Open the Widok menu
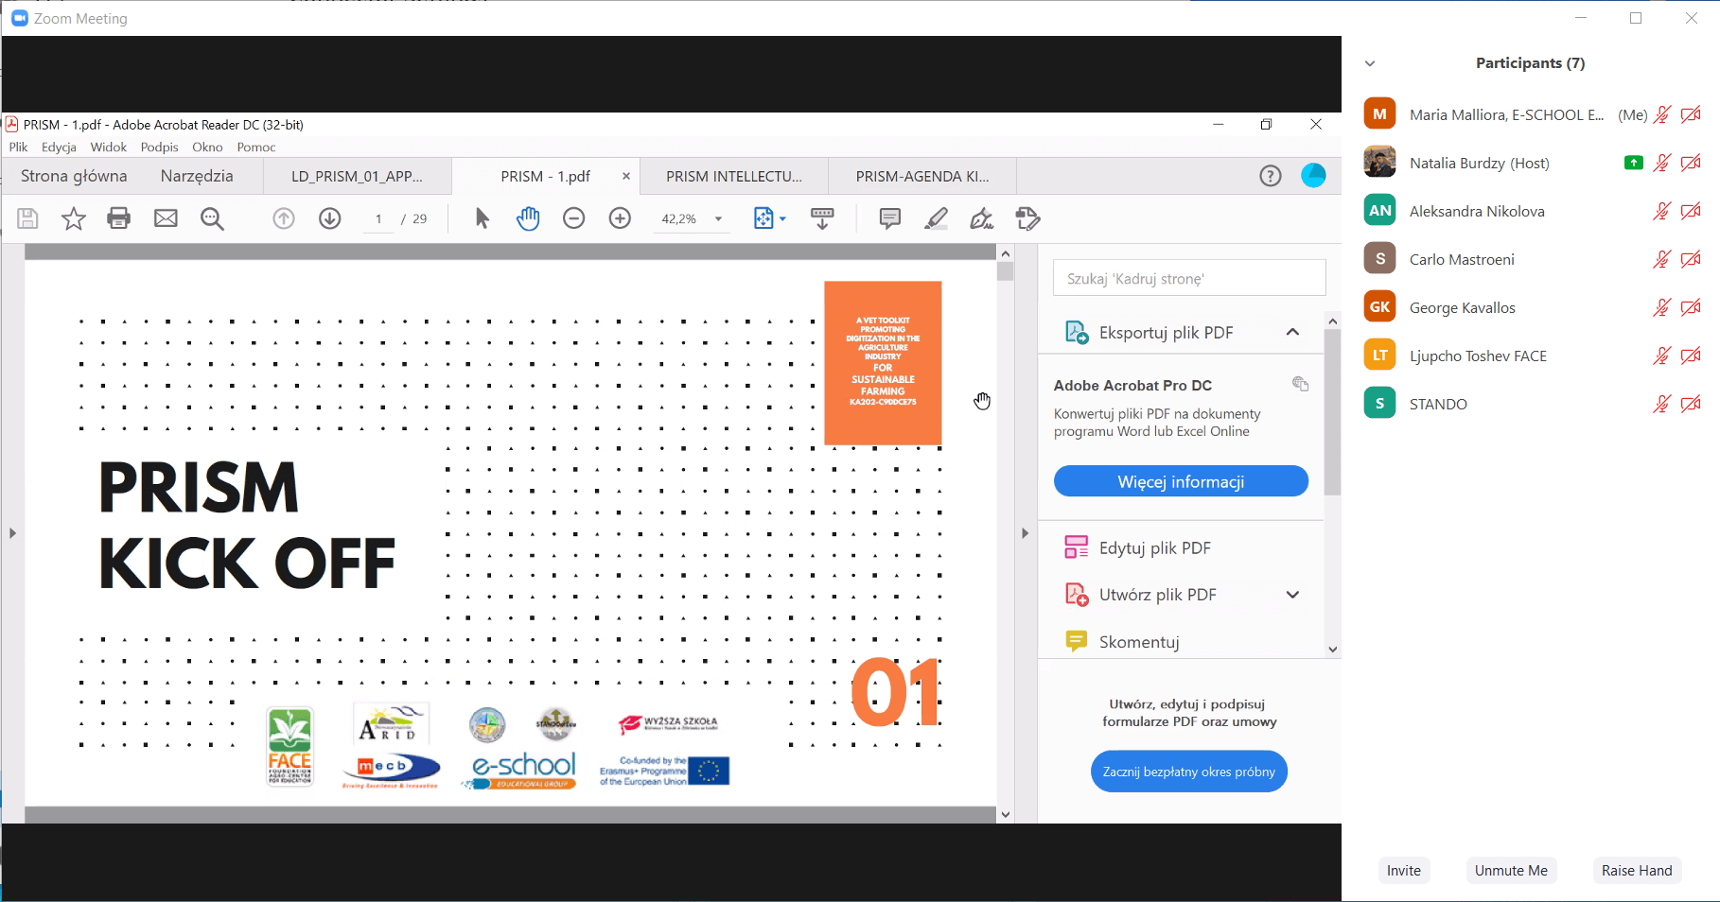The height and width of the screenshot is (902, 1720). point(108,147)
